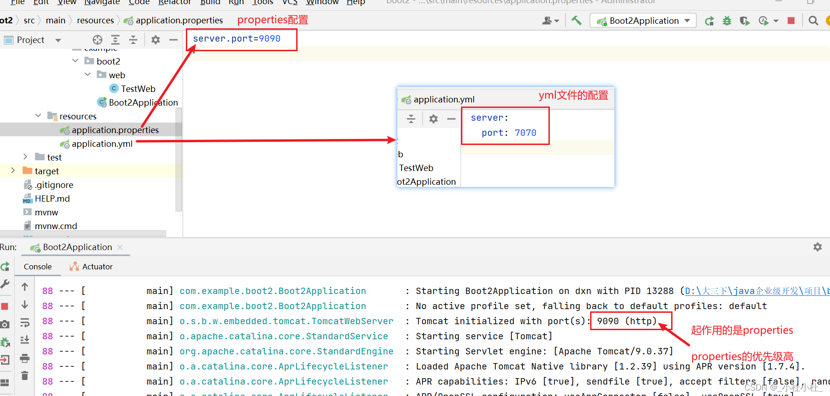The image size is (830, 396).
Task: Open Boot2Application run configuration dropdown
Action: tap(643, 21)
